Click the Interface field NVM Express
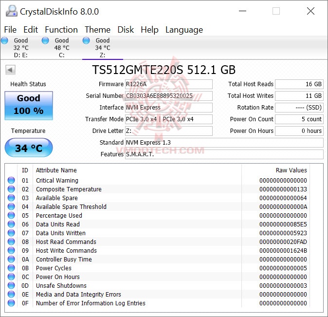The image size is (328, 317). 168,108
